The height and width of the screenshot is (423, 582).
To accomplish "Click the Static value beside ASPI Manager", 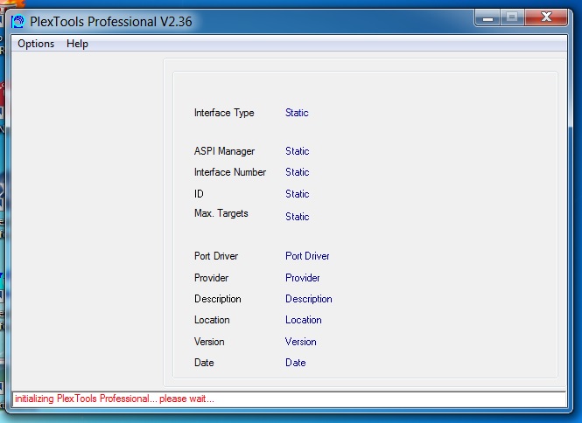I will (298, 151).
